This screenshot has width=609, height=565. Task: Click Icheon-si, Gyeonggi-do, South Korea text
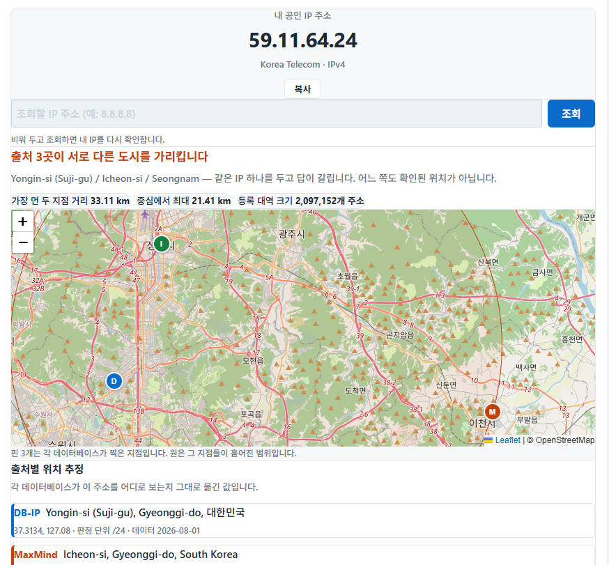click(x=151, y=555)
